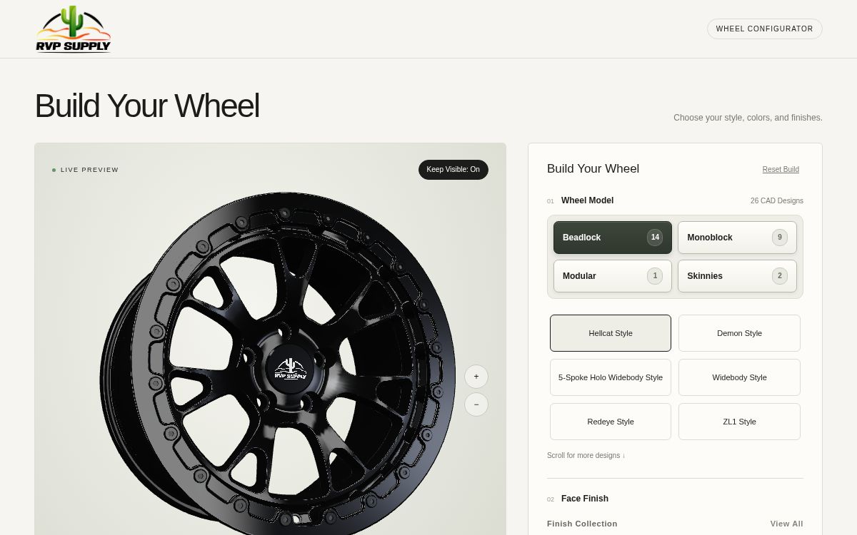Zoom in on wheel preview with plus button
857x535 pixels.
pyautogui.click(x=476, y=377)
